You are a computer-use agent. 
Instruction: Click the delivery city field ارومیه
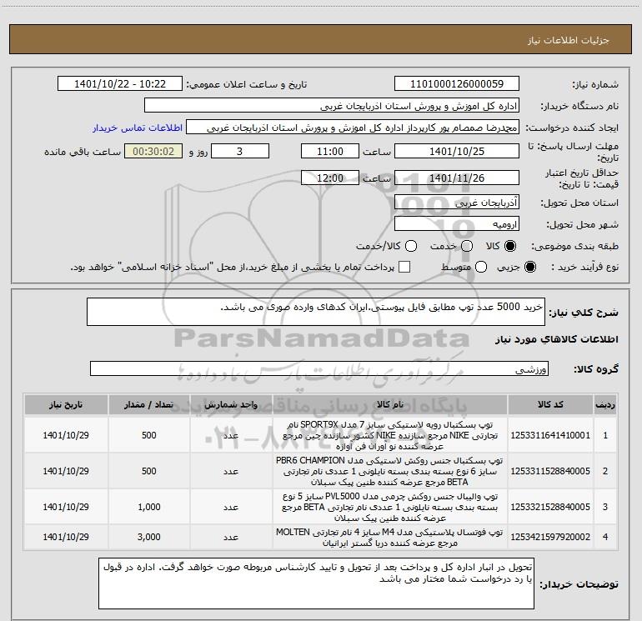[x=457, y=224]
